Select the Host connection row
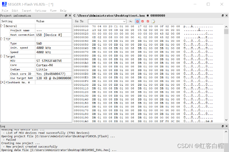The height and width of the screenshot is (152, 229). pyautogui.click(x=41, y=35)
